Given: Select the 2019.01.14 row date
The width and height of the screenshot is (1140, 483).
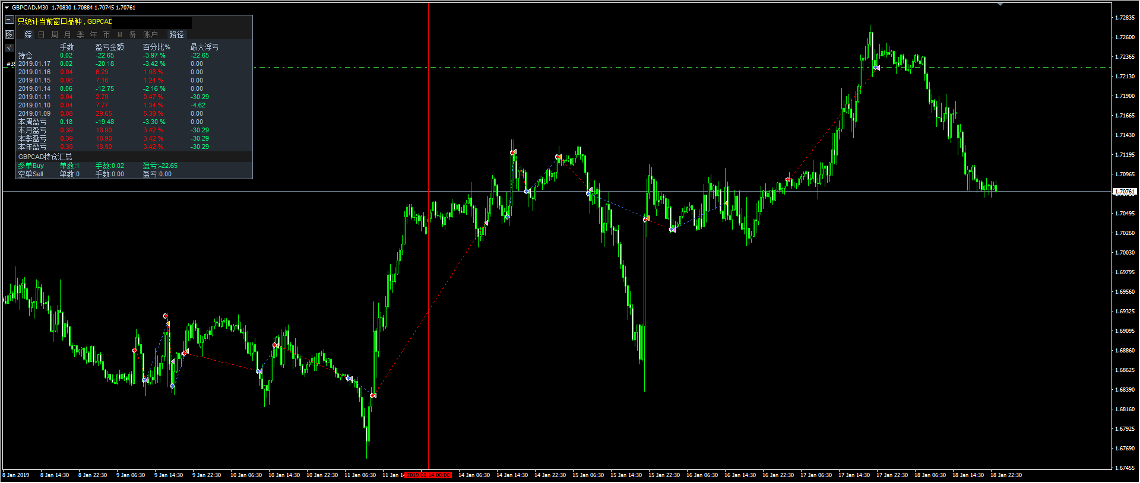Looking at the screenshot, I should tap(34, 88).
